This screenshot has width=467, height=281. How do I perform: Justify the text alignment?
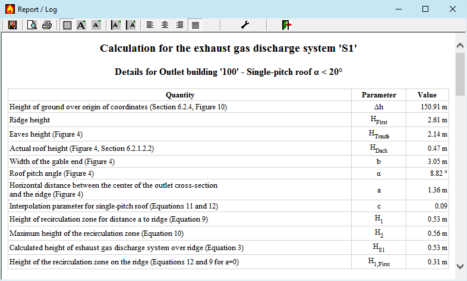194,25
